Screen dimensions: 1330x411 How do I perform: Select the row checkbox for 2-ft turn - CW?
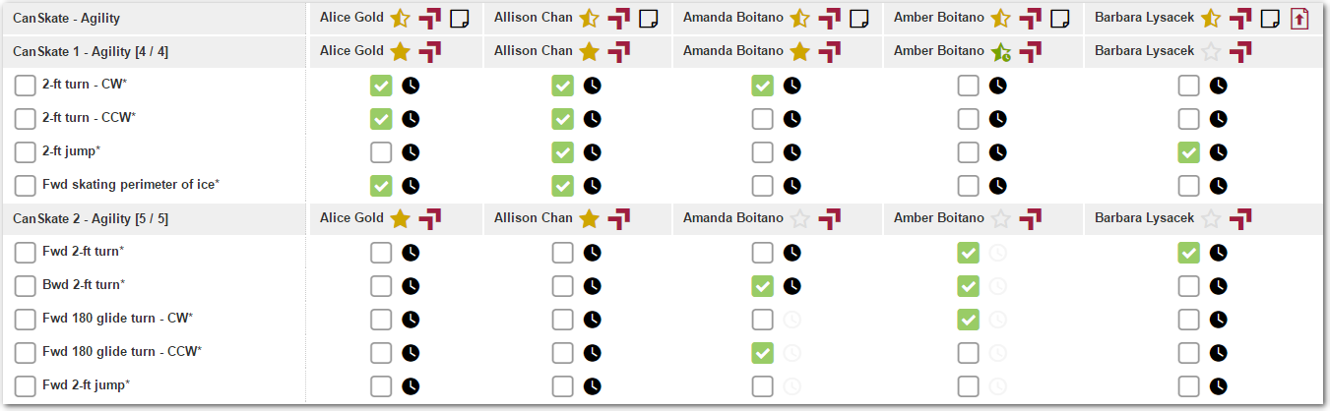tap(26, 86)
